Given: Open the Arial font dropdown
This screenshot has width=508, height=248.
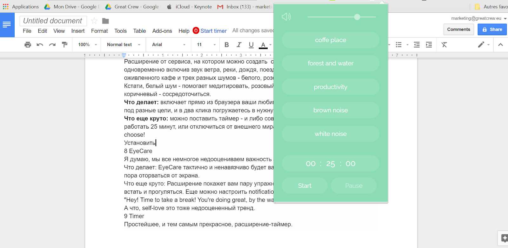Looking at the screenshot, I should pyautogui.click(x=169, y=45).
